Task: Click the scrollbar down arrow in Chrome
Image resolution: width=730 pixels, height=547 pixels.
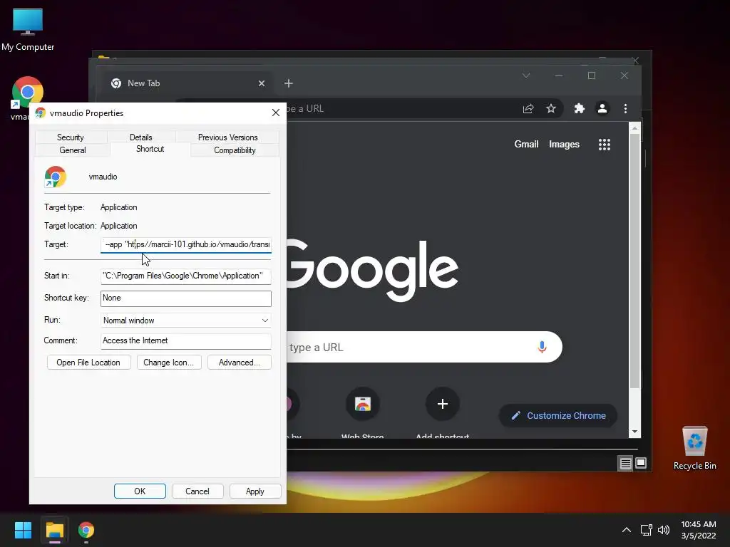Action: (634, 432)
